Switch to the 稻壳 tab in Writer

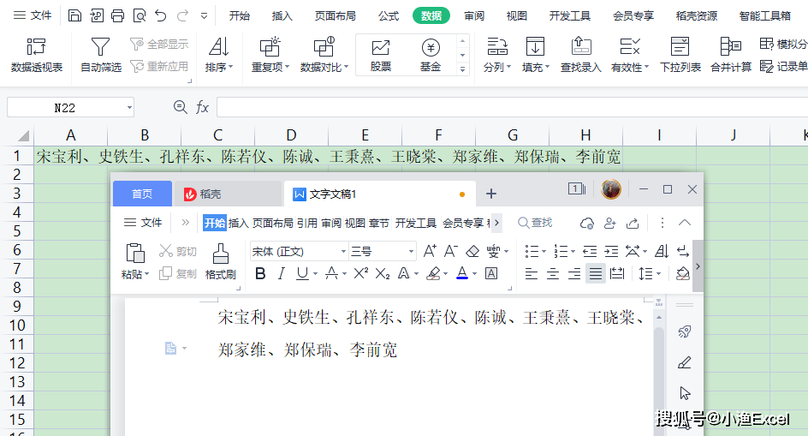(x=228, y=194)
